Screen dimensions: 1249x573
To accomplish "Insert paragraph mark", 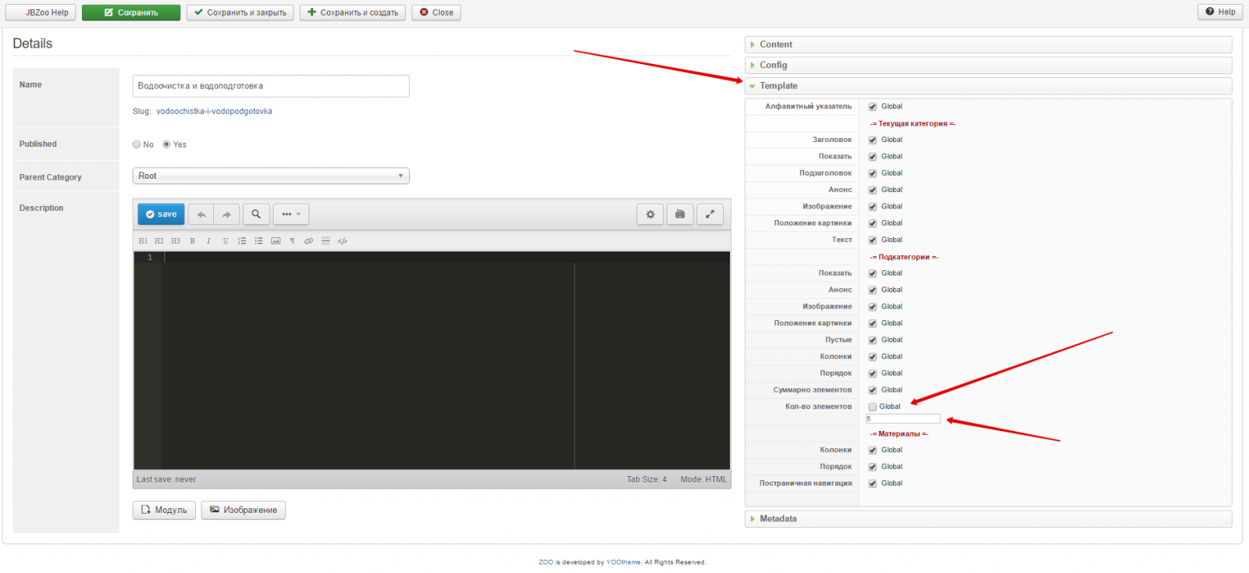I will [x=292, y=241].
